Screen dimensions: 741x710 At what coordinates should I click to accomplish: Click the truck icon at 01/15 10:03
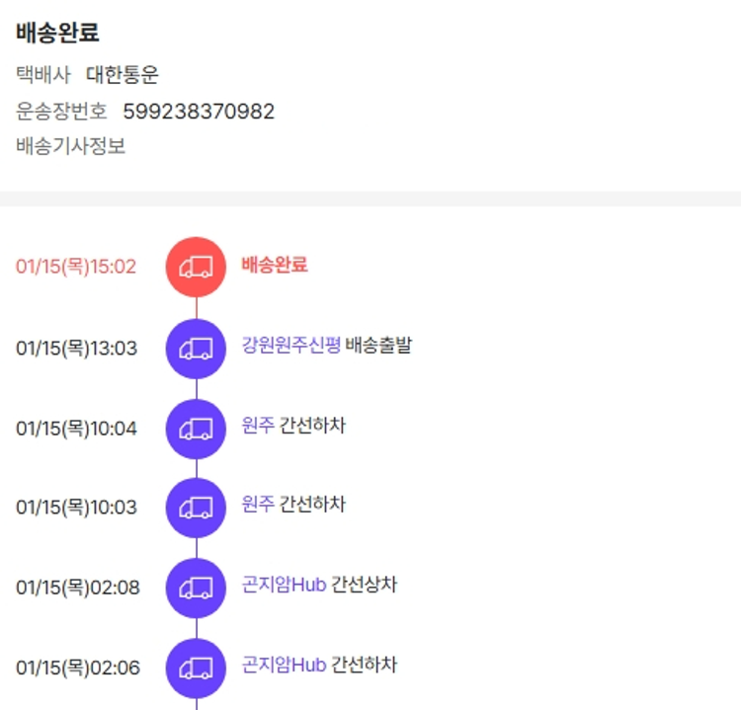(196, 508)
